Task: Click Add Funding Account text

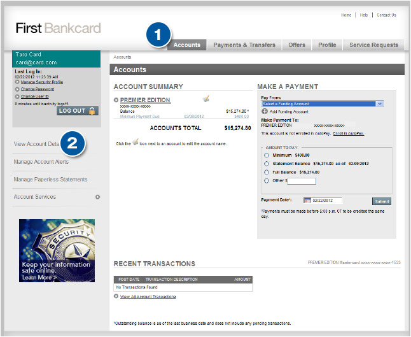Action: [x=289, y=111]
